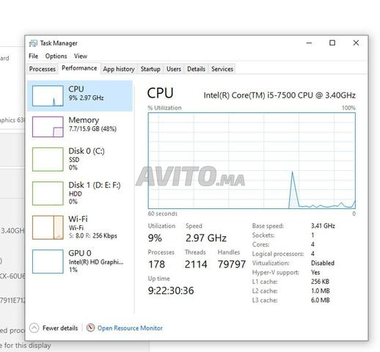Viewport: 380px width, 352px height.
Task: Select the Wi-Fi graph thumbnail
Action: coord(48,227)
